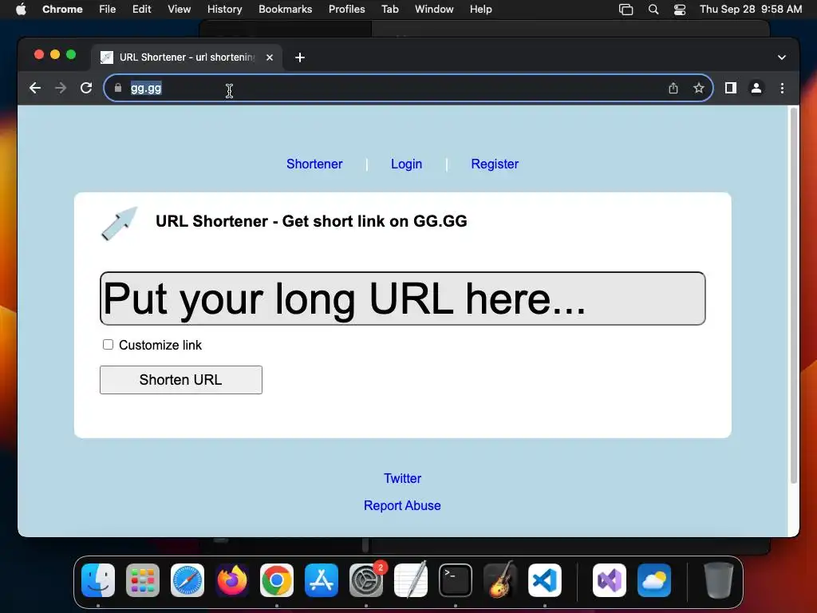Open the Profiles menu
The image size is (817, 613).
click(346, 10)
